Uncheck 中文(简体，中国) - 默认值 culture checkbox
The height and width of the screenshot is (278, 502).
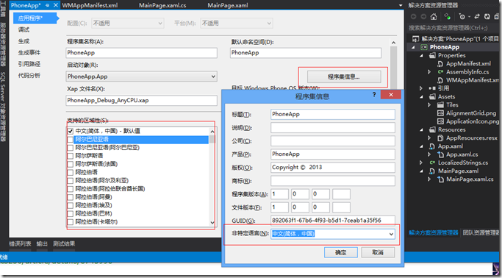point(71,131)
